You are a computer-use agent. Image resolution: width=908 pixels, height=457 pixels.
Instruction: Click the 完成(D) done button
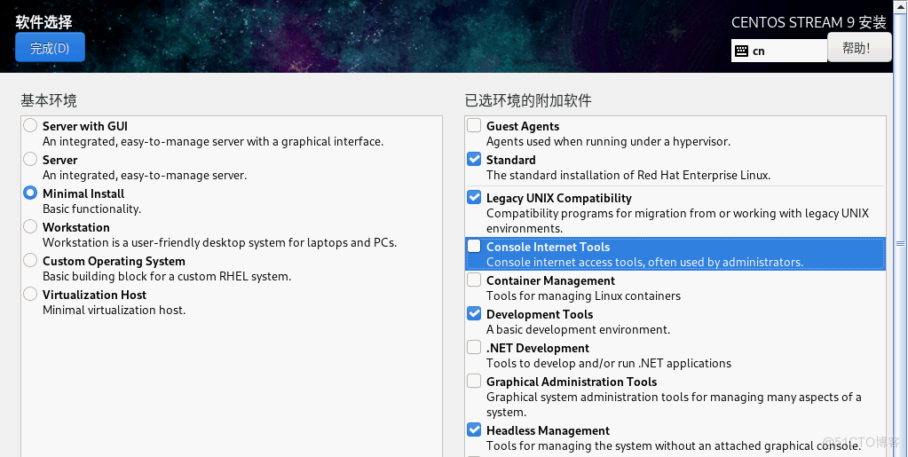click(x=50, y=48)
